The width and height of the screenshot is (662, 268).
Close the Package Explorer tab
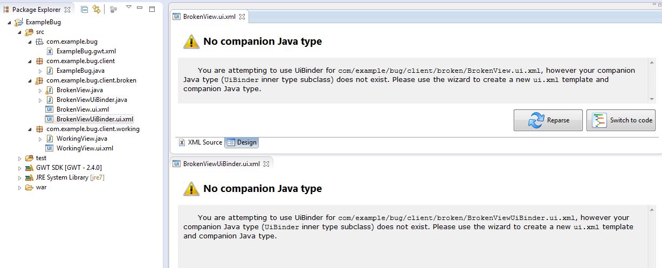67,9
